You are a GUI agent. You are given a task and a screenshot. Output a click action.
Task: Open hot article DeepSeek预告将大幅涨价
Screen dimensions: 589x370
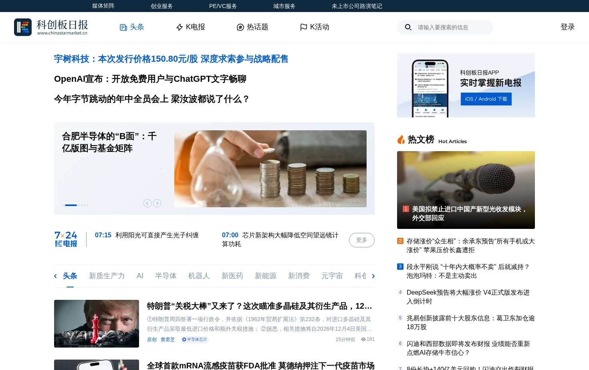468,297
